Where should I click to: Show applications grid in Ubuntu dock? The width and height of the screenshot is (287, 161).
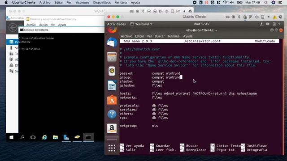pos(112,148)
